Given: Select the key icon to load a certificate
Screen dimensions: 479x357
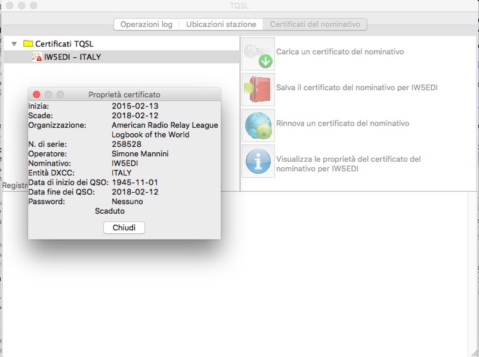Looking at the screenshot, I should 257,53.
